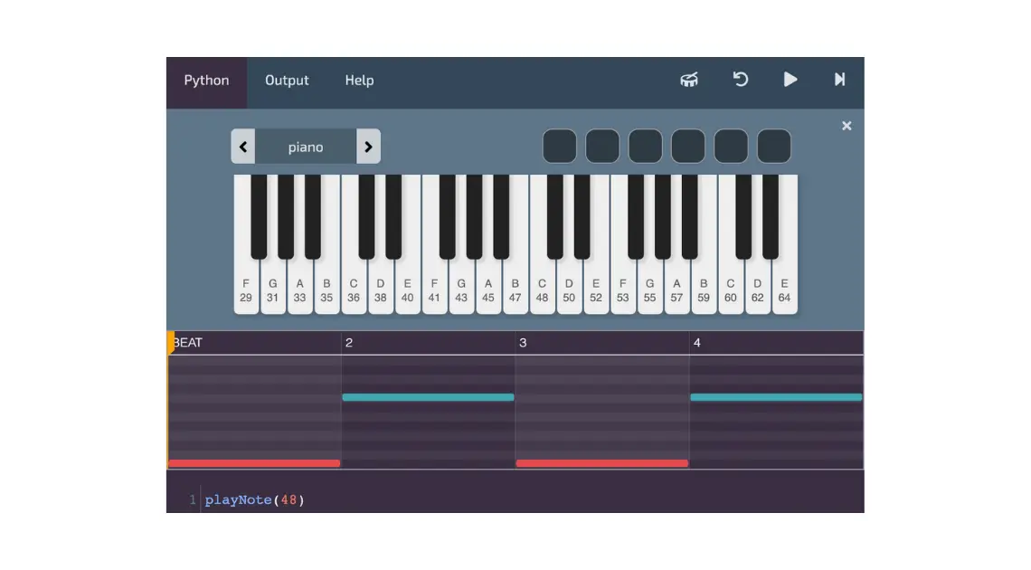Click the skip-to-next step icon

point(839,80)
